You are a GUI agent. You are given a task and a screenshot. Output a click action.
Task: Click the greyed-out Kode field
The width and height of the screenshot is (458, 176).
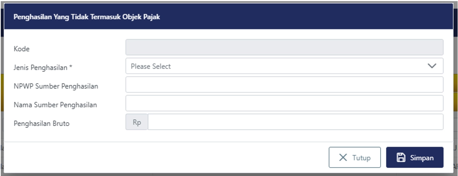tap(284, 48)
